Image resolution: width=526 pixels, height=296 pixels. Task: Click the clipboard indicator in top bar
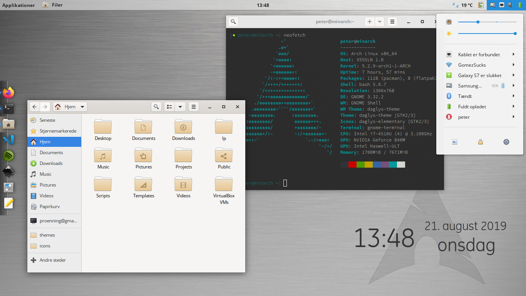pos(481,5)
